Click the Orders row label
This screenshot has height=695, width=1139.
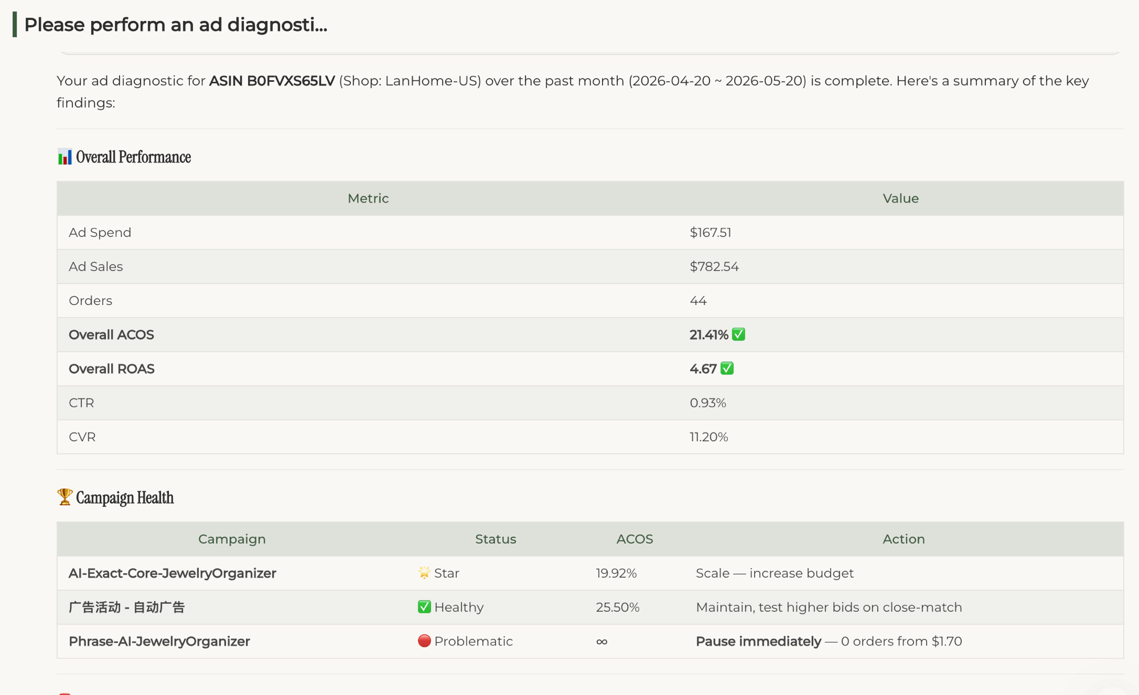click(x=91, y=301)
